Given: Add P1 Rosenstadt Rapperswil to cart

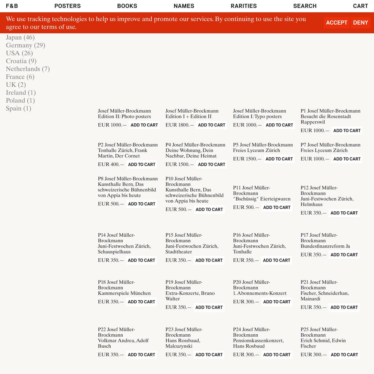Looking at the screenshot, I should click(347, 131).
